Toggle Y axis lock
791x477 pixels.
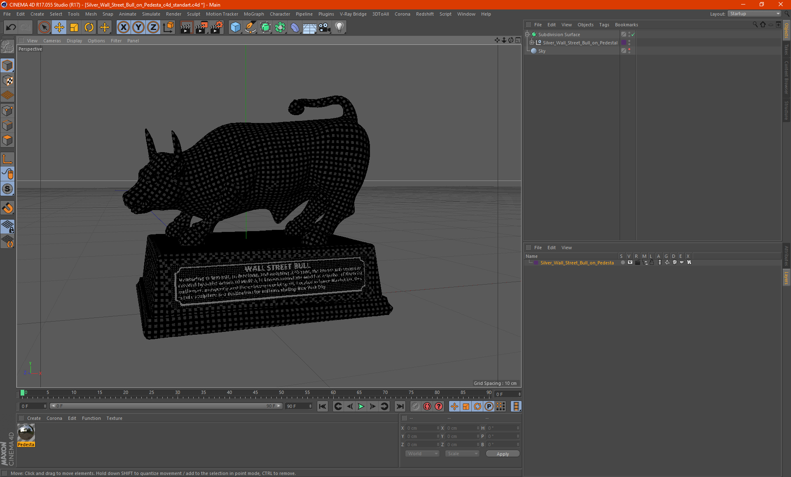click(x=138, y=28)
